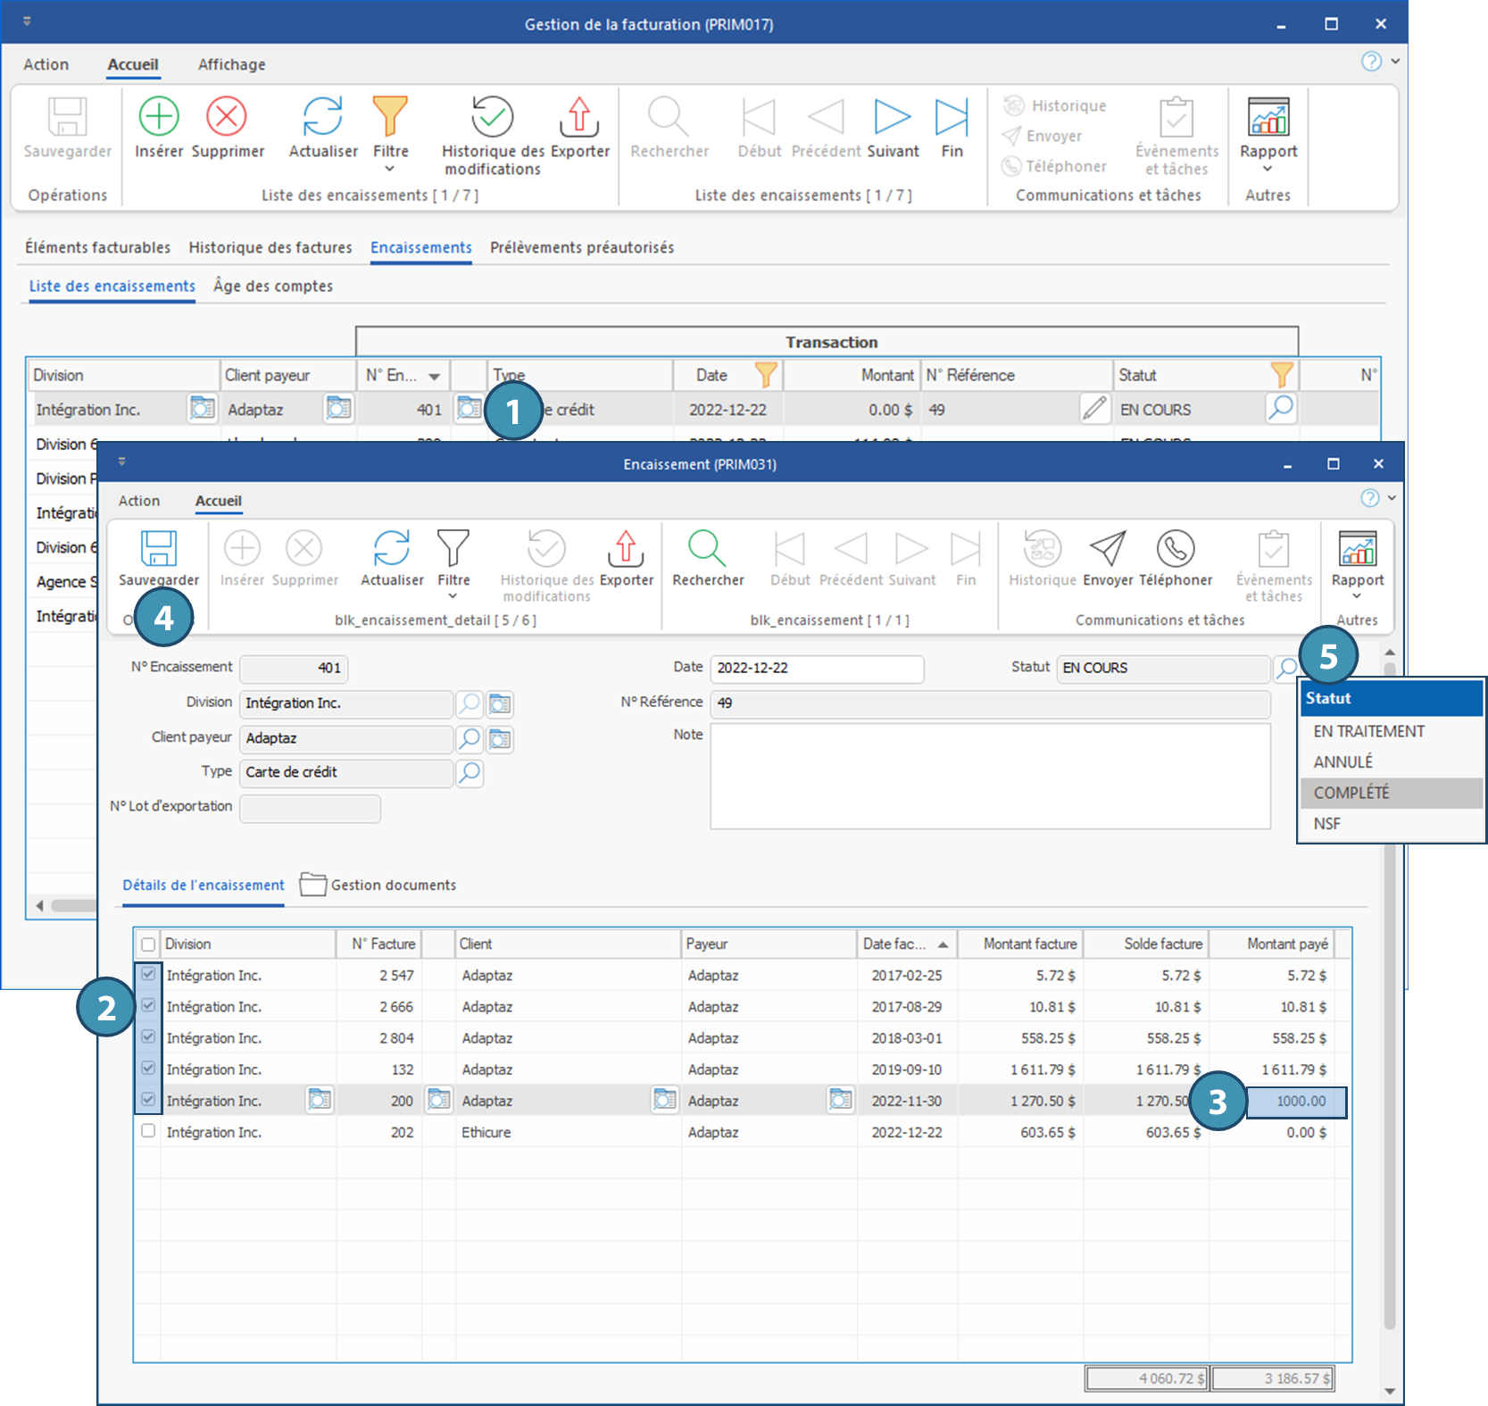Check the checkbox for invoice 202
The height and width of the screenshot is (1406, 1488).
pyautogui.click(x=148, y=1131)
